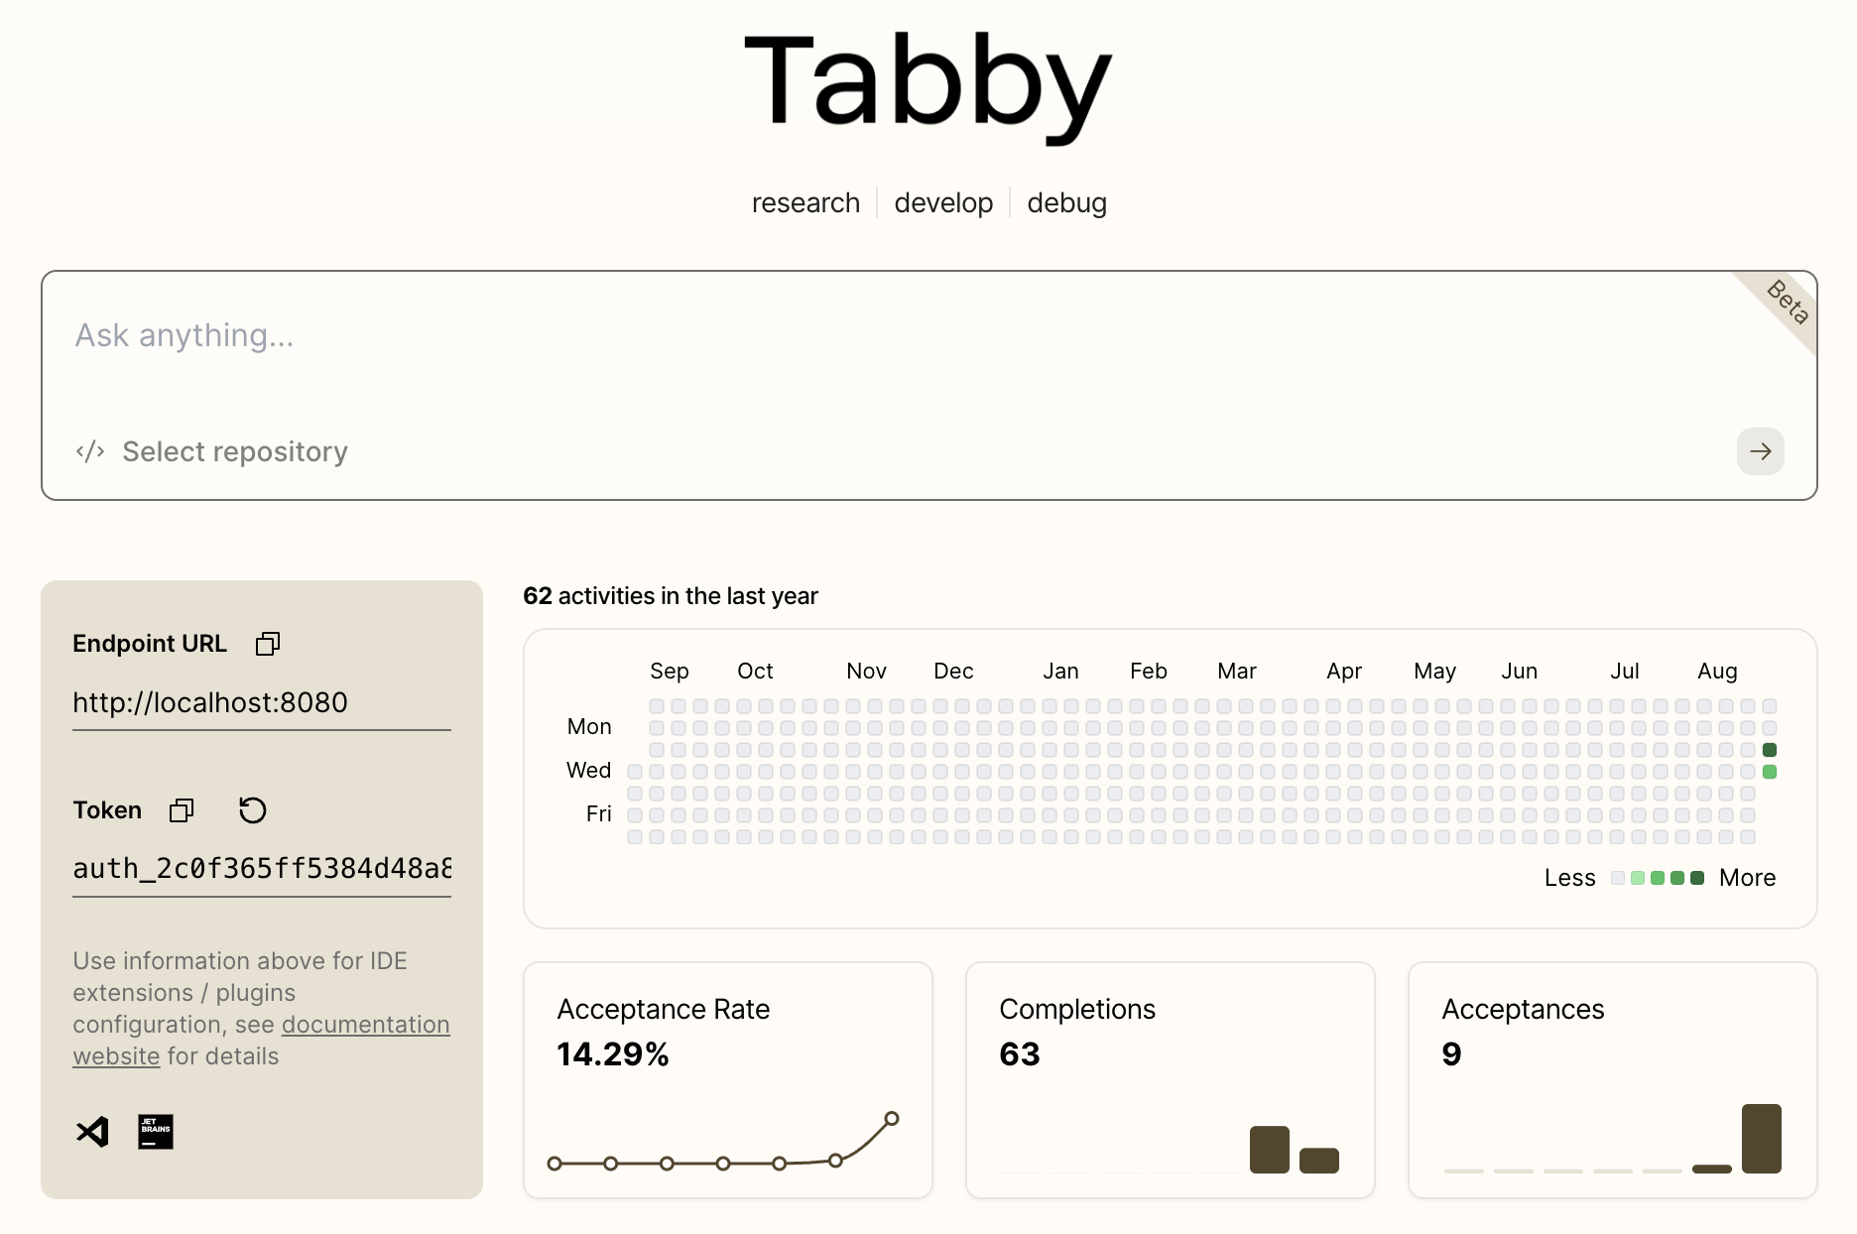Screen dimensions: 1857x1234
Task: Click the darkest legend swatch near More
Action: 1697,878
